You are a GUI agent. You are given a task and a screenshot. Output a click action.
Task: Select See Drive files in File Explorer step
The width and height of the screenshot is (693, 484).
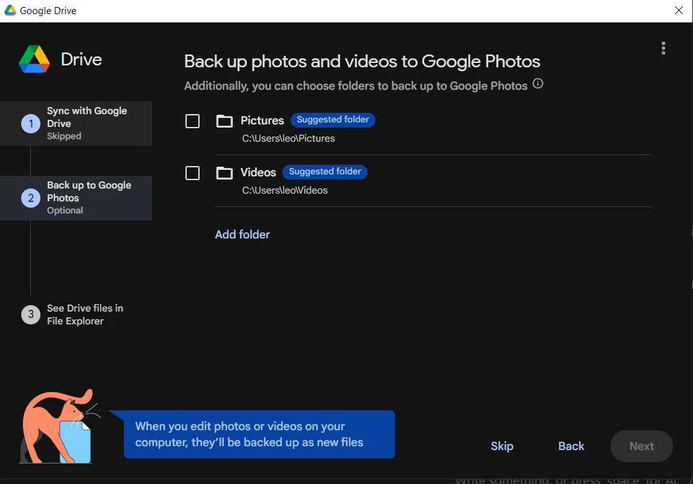(x=76, y=314)
